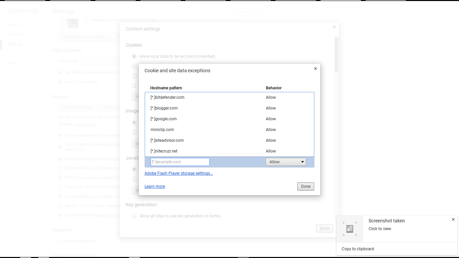Select the [*.]google.com row
This screenshot has height=258, width=459.
tap(229, 119)
